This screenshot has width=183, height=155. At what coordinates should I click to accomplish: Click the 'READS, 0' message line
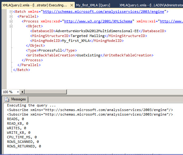(x=16, y=119)
